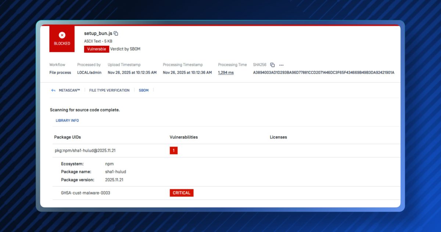This screenshot has height=232, width=441.
Task: Copy the SHA256 hash value
Action: coord(272,64)
